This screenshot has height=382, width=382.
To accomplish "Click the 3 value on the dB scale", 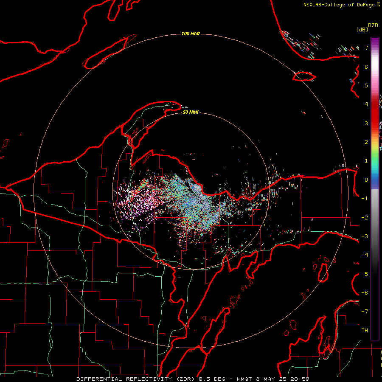I will tap(366, 123).
